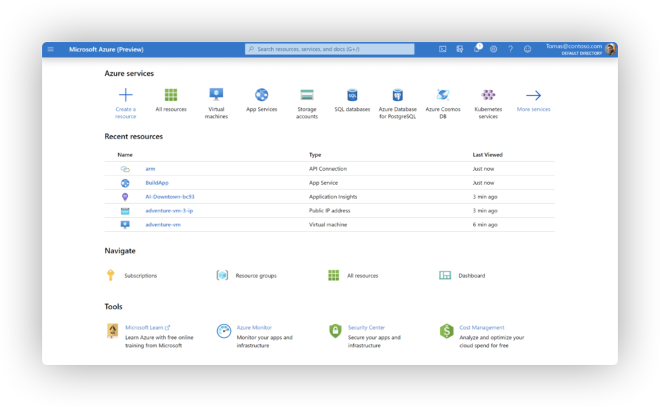Open the account avatar picture
The image size is (660, 407).
pyautogui.click(x=610, y=49)
